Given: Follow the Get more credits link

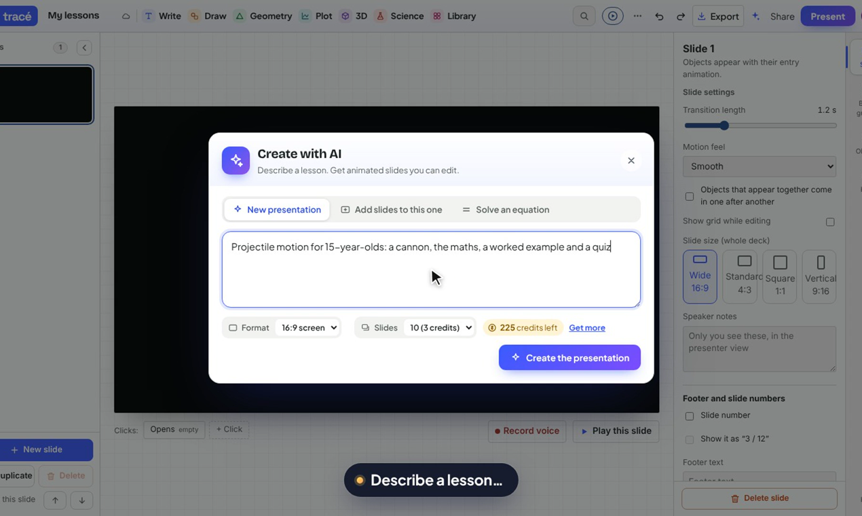Looking at the screenshot, I should pos(587,328).
